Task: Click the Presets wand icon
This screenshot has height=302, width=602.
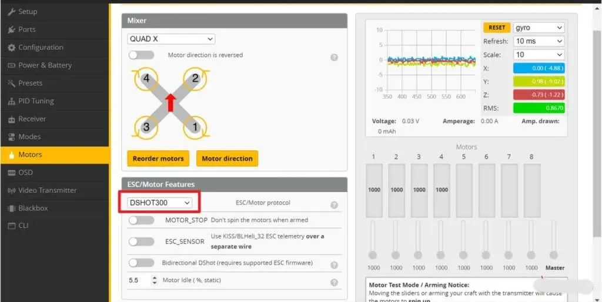Action: [x=12, y=83]
